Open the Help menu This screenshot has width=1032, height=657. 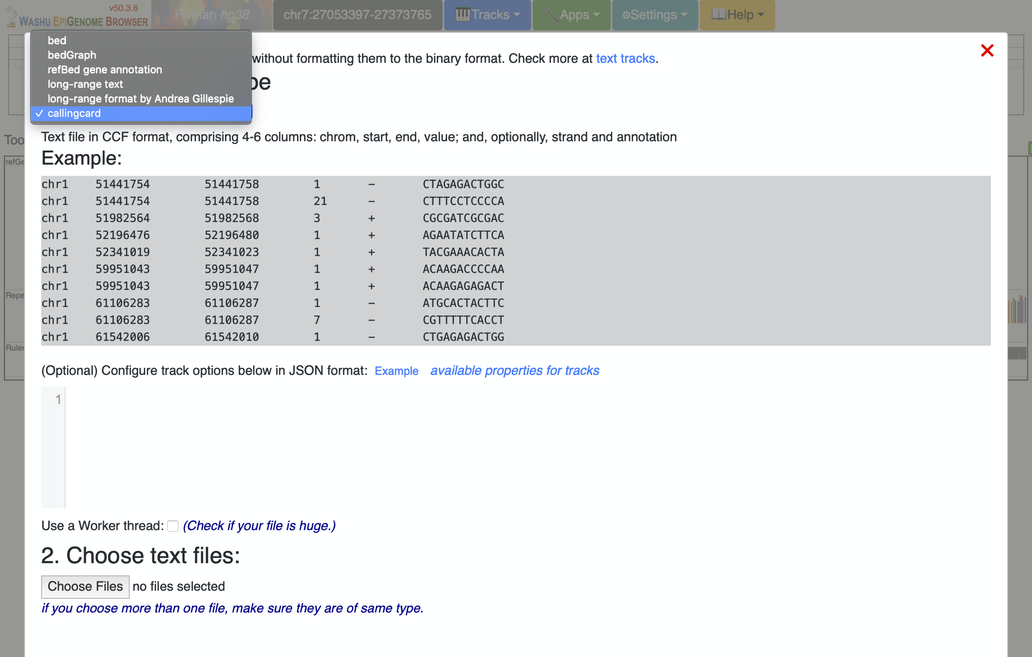click(737, 15)
